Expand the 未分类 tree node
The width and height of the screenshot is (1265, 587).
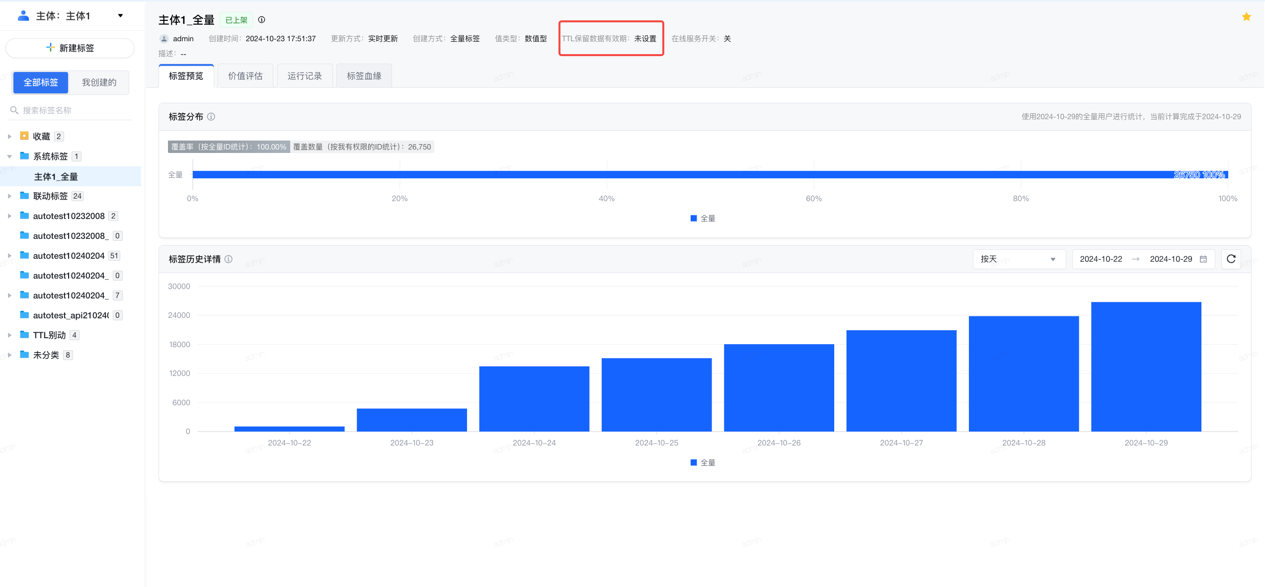[x=9, y=355]
